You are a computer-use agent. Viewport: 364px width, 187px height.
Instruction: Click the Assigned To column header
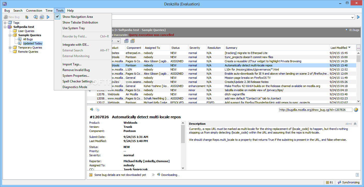157,48
